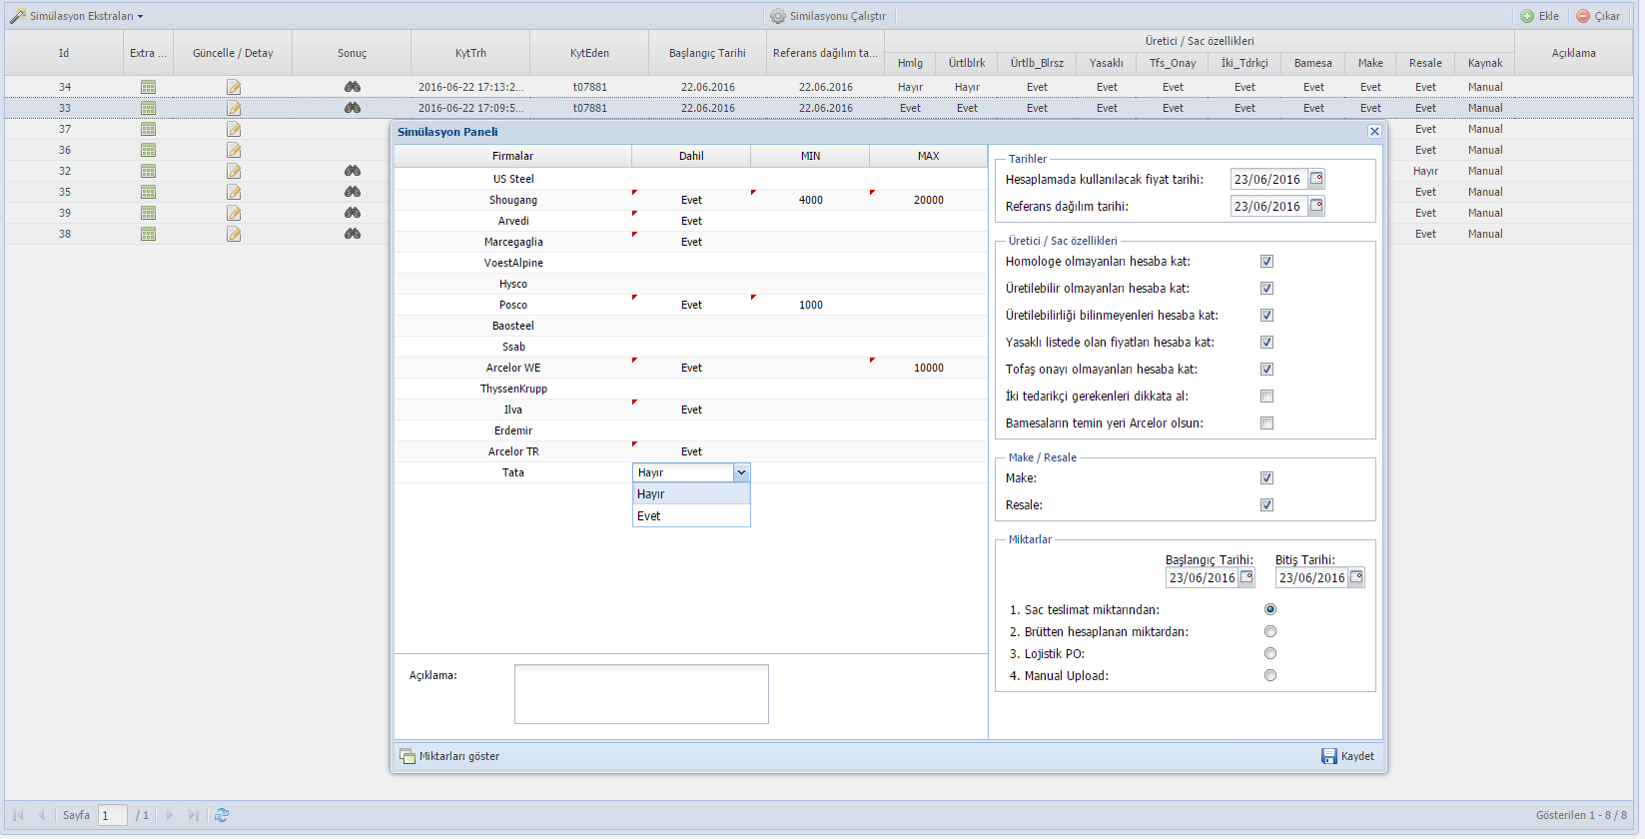1645x839 pixels.
Task: Toggle Yasaklı listede olan fiyatları checkbox
Action: [x=1266, y=343]
